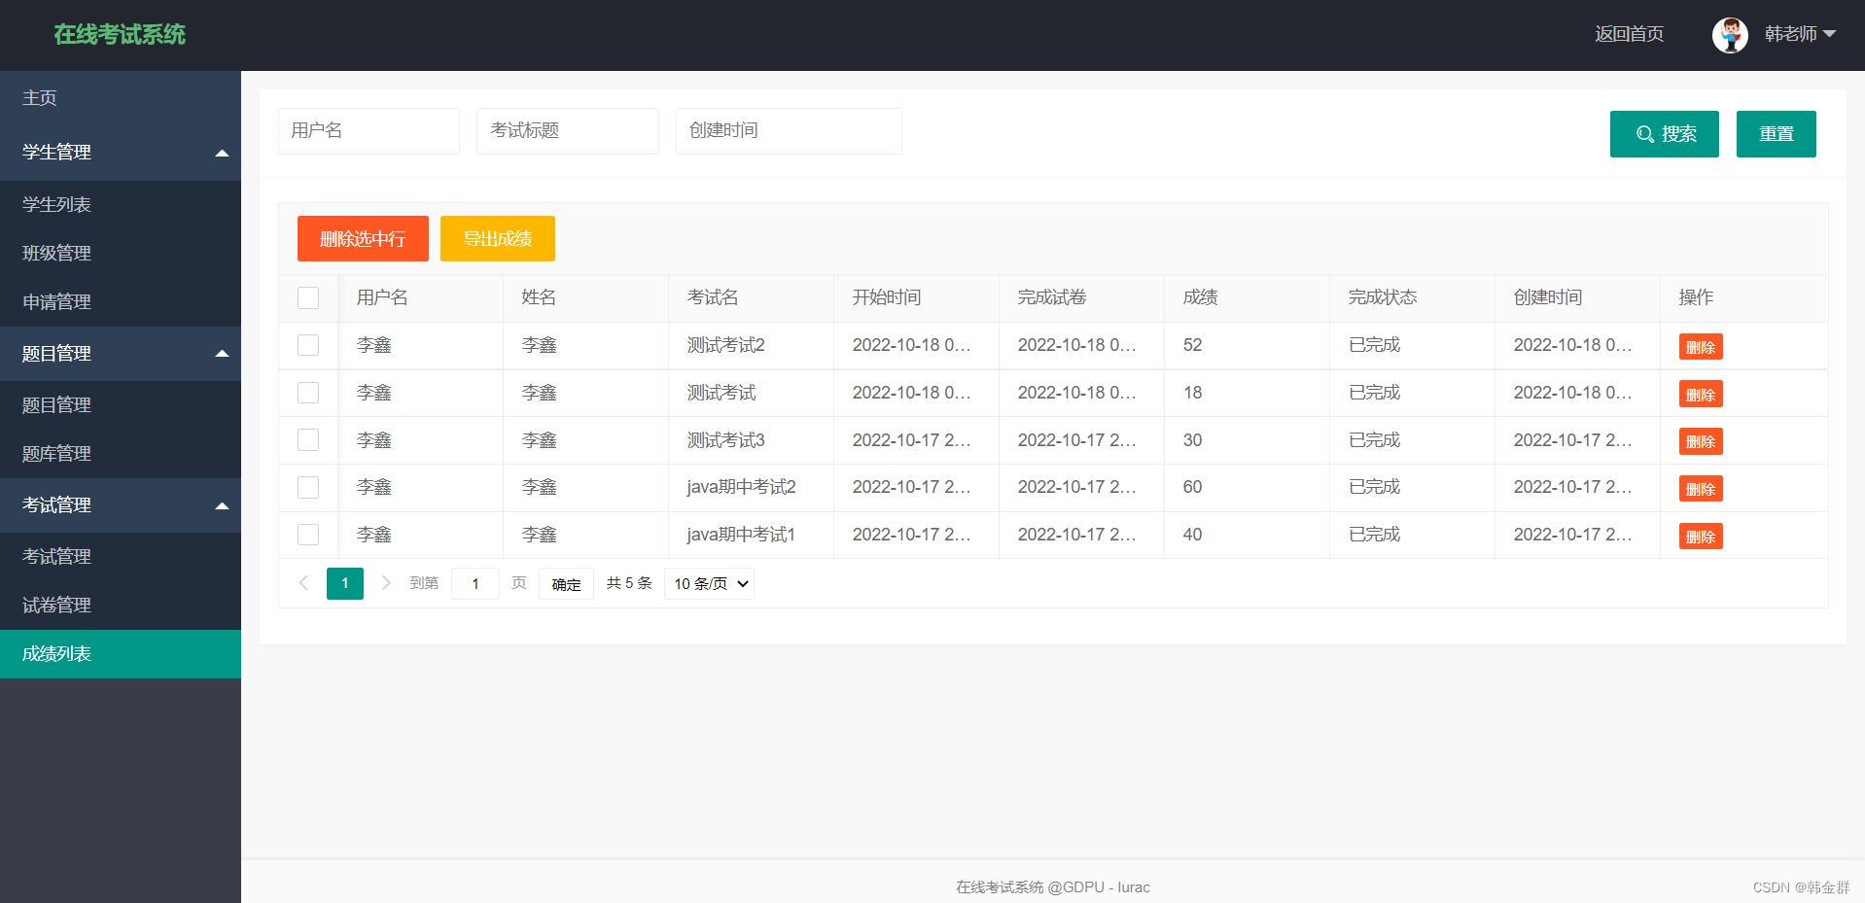Focus the 考试标题 search field
Viewport: 1865px width, 903px height.
(568, 131)
